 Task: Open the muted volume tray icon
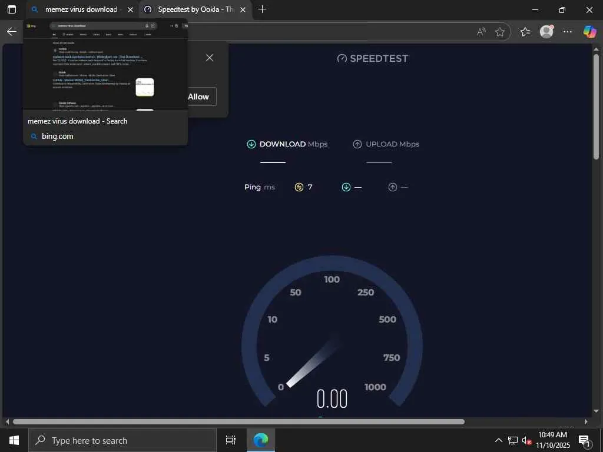(526, 440)
